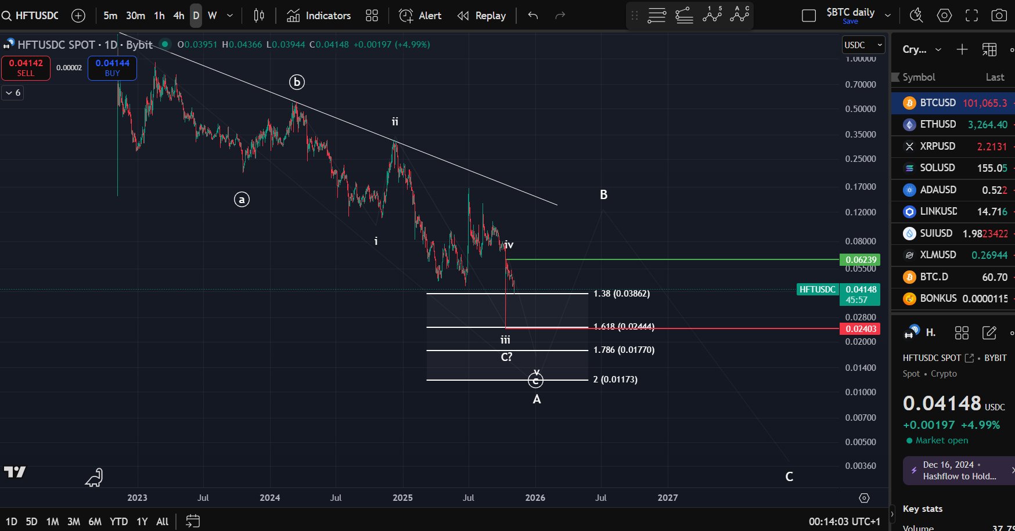Open chart settings hexagon icon
1015x531 pixels.
[x=945, y=16]
